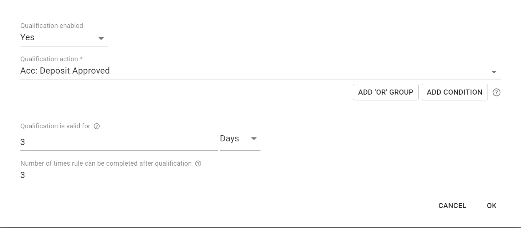Click the 'Number of times rule' label text
This screenshot has width=521, height=228.
click(106, 163)
